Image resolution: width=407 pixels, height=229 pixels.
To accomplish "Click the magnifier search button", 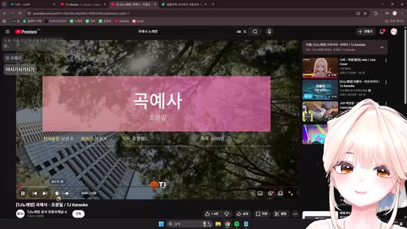I will coord(255,32).
